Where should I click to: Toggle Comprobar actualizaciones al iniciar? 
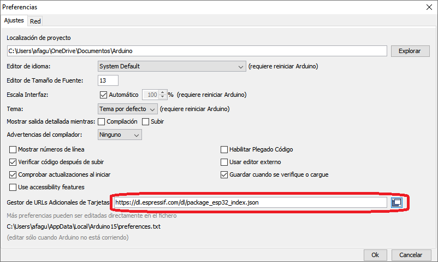13,174
